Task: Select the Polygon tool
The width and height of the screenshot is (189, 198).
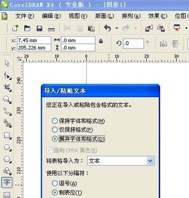Action: (7, 159)
